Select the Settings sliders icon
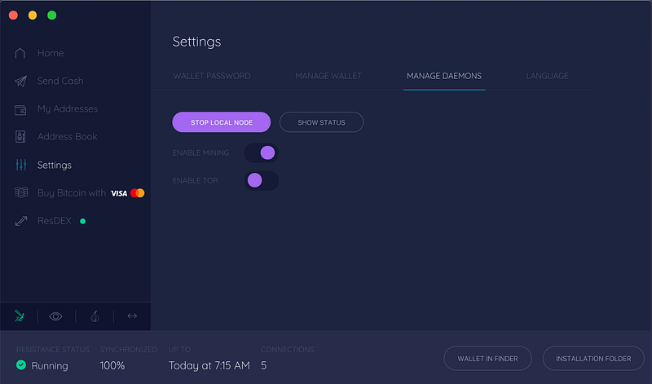The image size is (652, 384). coord(21,165)
